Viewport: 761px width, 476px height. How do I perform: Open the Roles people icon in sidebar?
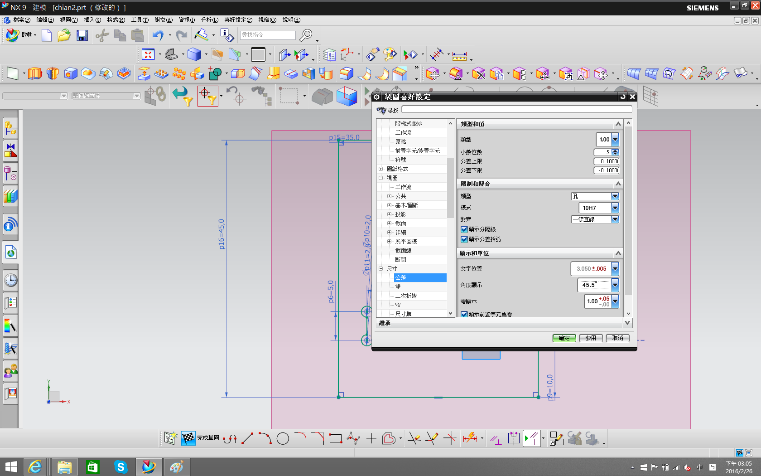(x=11, y=371)
